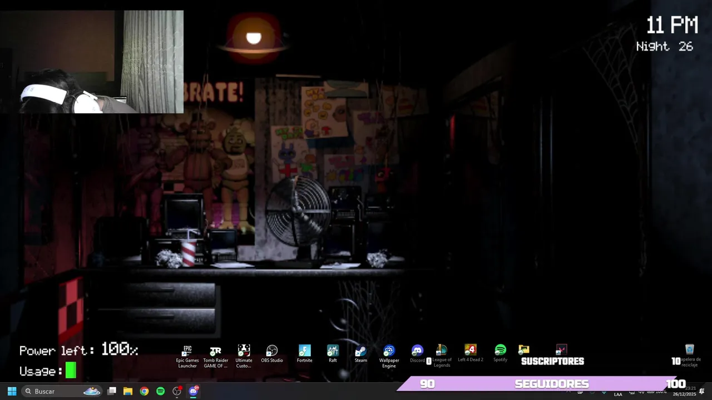712x400 pixels.
Task: Click the LAA keyboard language indicator
Action: pyautogui.click(x=618, y=394)
